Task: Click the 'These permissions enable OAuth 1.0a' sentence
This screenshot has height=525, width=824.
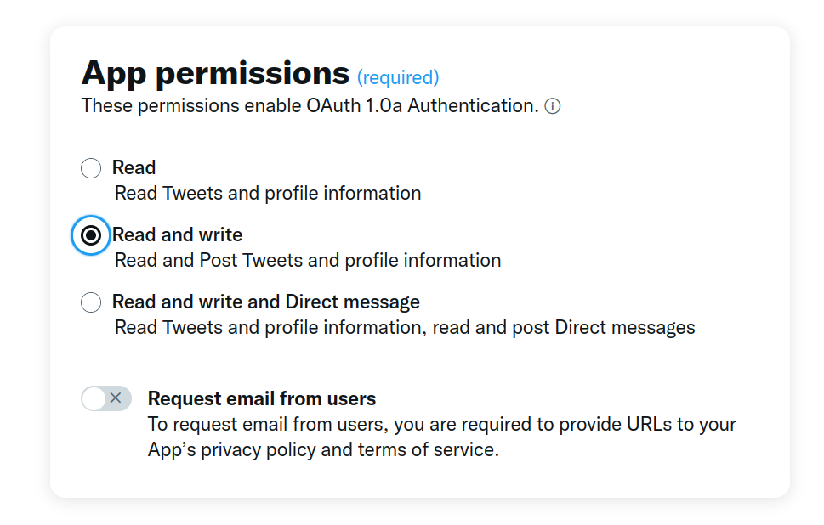Action: [x=310, y=106]
